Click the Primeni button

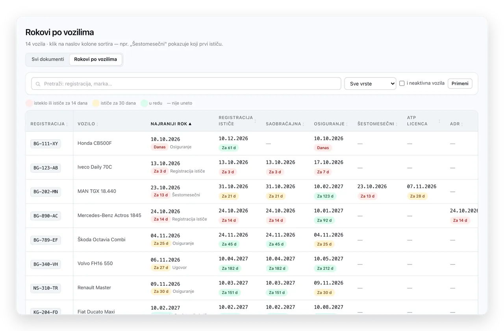(460, 83)
